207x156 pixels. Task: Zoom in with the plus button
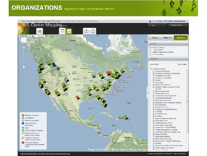24,48
